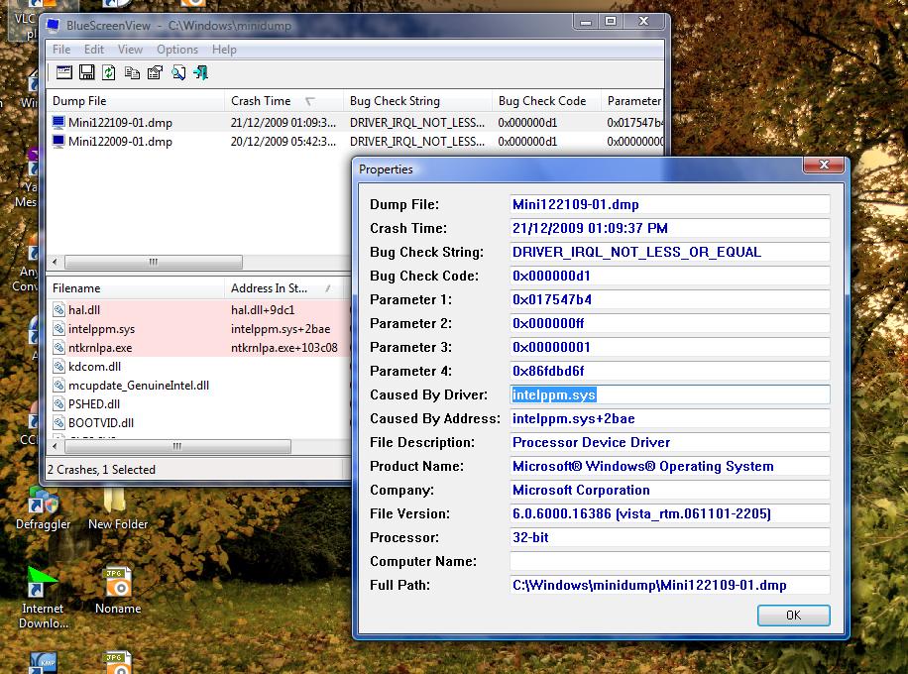Image resolution: width=908 pixels, height=674 pixels.
Task: Select the Mini122109-01.dmp blue screen icon
Action: (x=58, y=122)
